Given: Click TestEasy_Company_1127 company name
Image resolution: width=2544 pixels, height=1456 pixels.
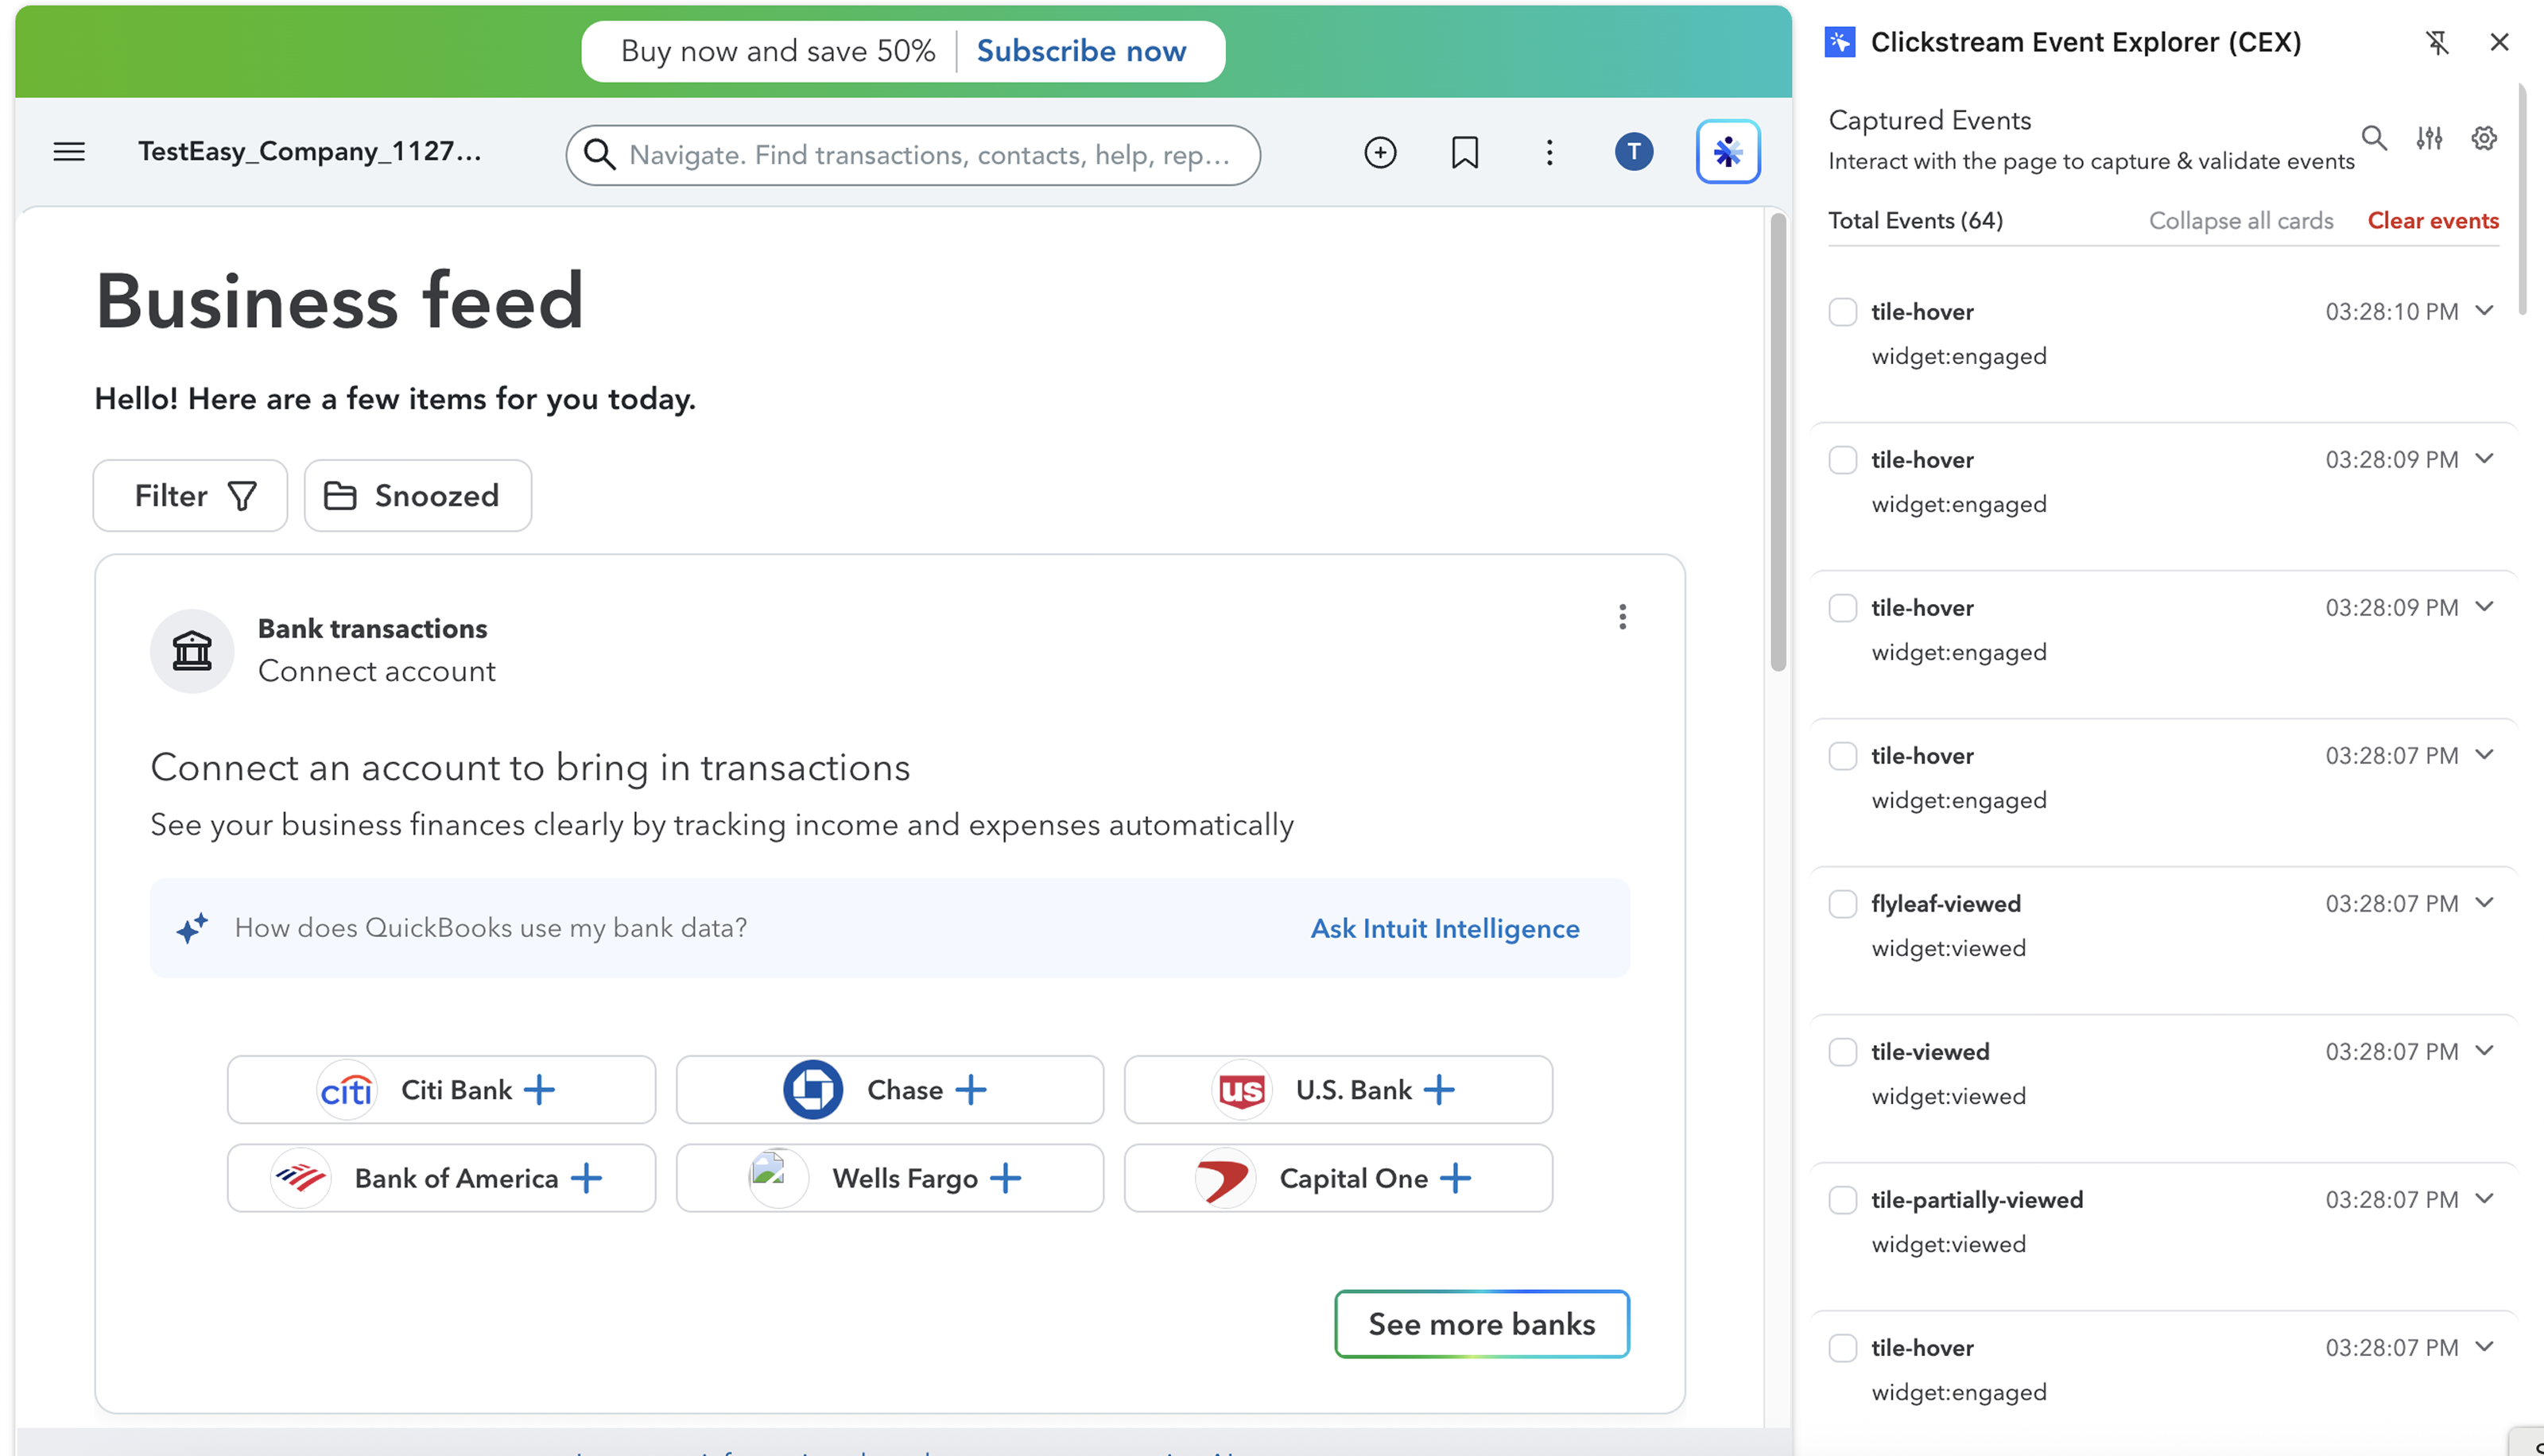Looking at the screenshot, I should [310, 152].
